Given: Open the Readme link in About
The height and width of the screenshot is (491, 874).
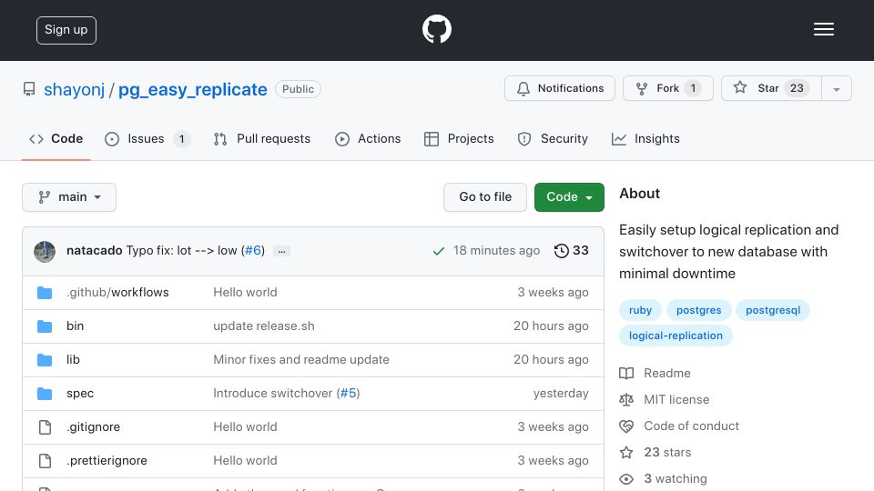Looking at the screenshot, I should tap(655, 373).
